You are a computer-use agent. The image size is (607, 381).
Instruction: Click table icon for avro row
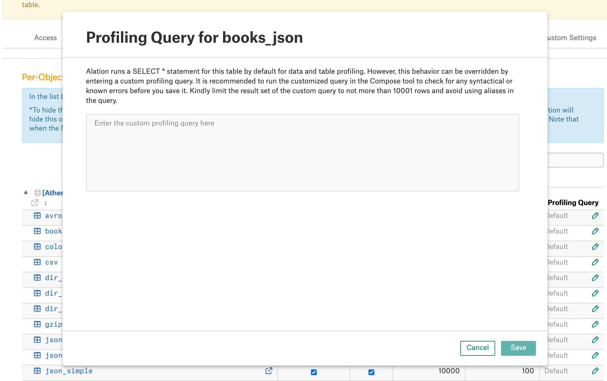coord(37,215)
